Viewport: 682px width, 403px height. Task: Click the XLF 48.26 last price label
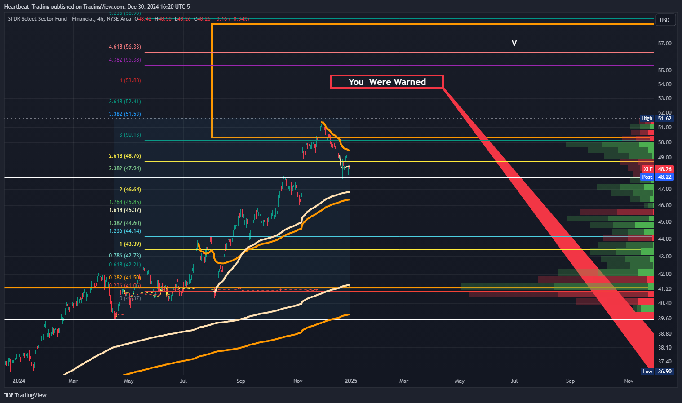click(657, 169)
